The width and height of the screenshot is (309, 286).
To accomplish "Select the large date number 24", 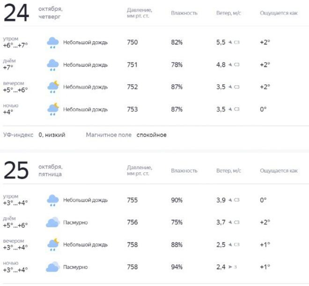I will tap(16, 13).
